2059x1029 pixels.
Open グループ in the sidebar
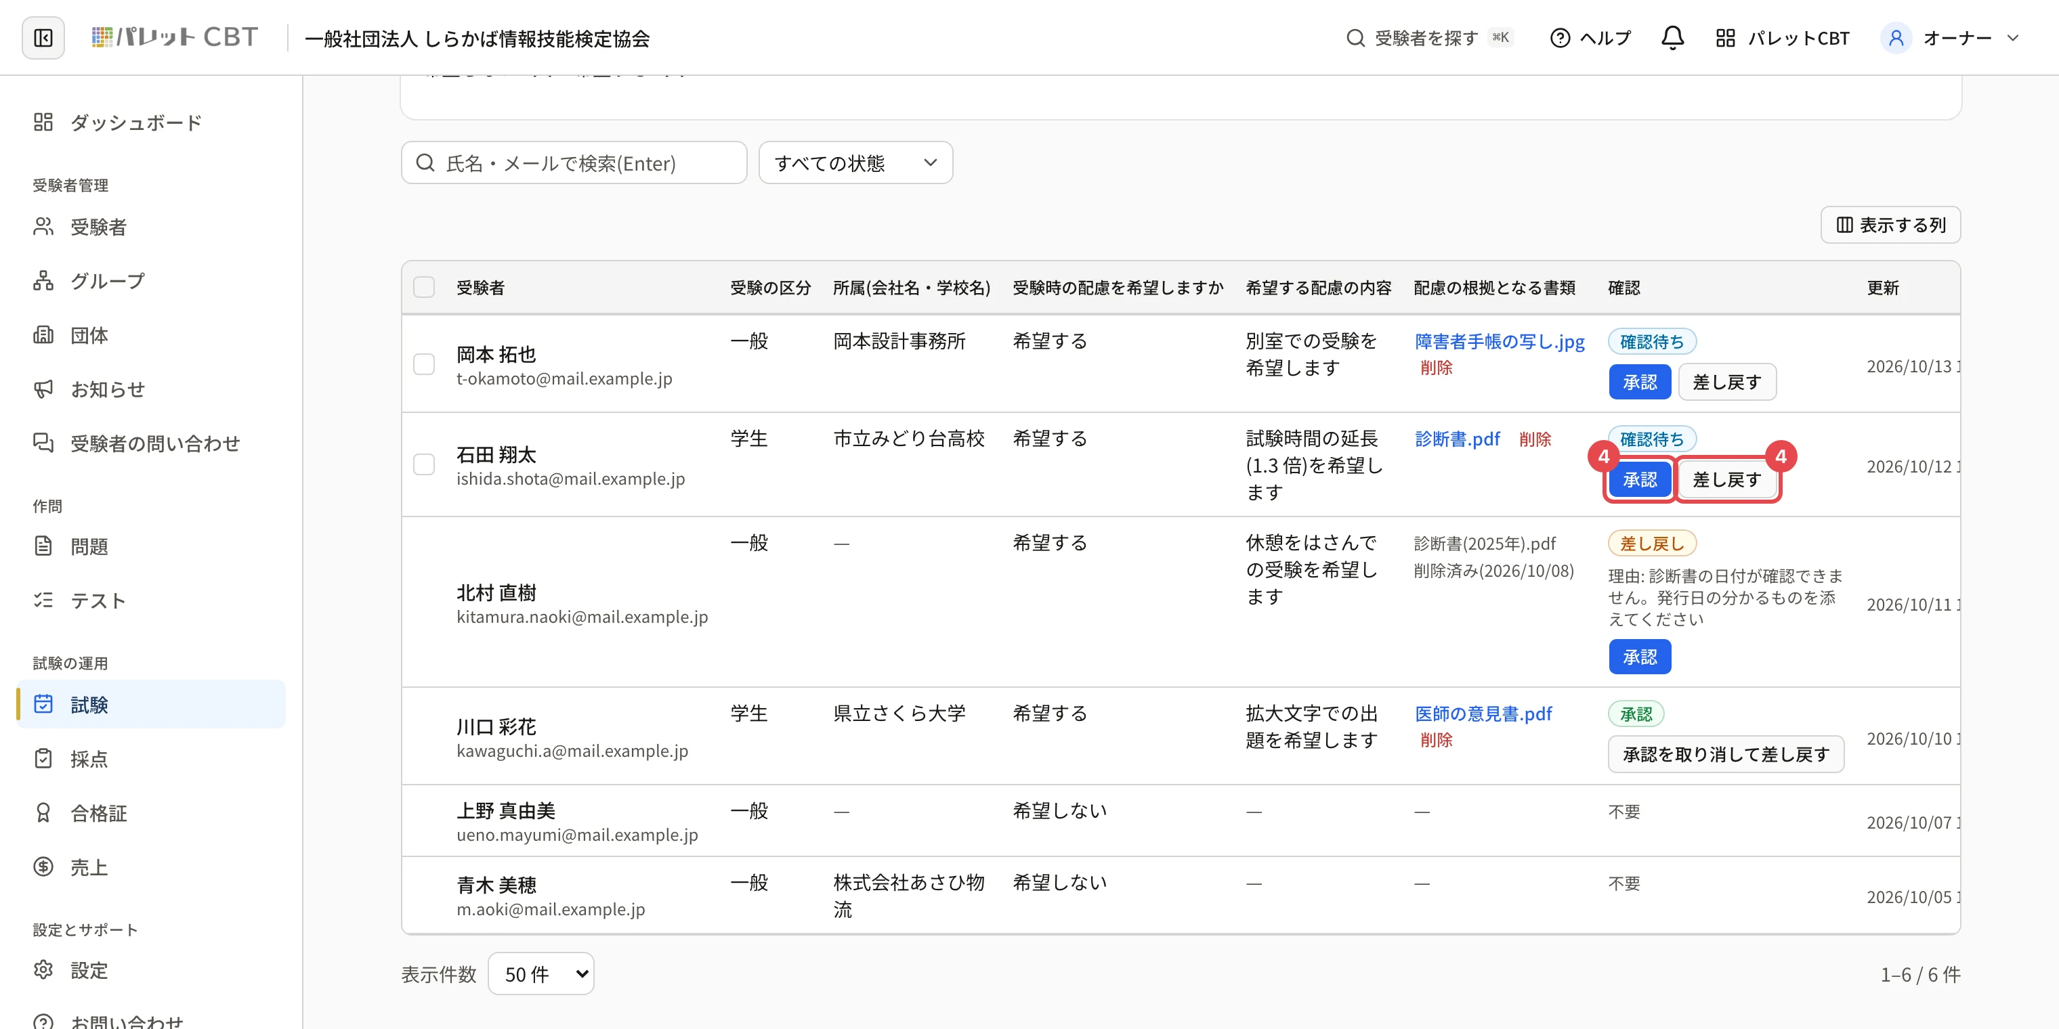tap(151, 280)
